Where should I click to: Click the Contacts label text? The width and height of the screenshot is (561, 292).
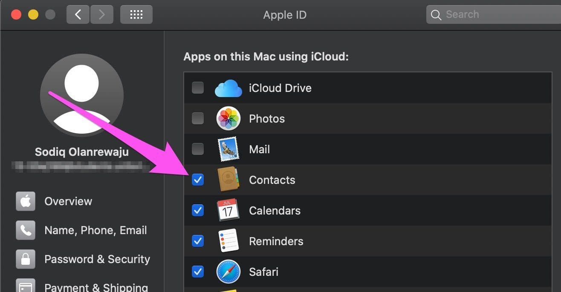click(272, 180)
